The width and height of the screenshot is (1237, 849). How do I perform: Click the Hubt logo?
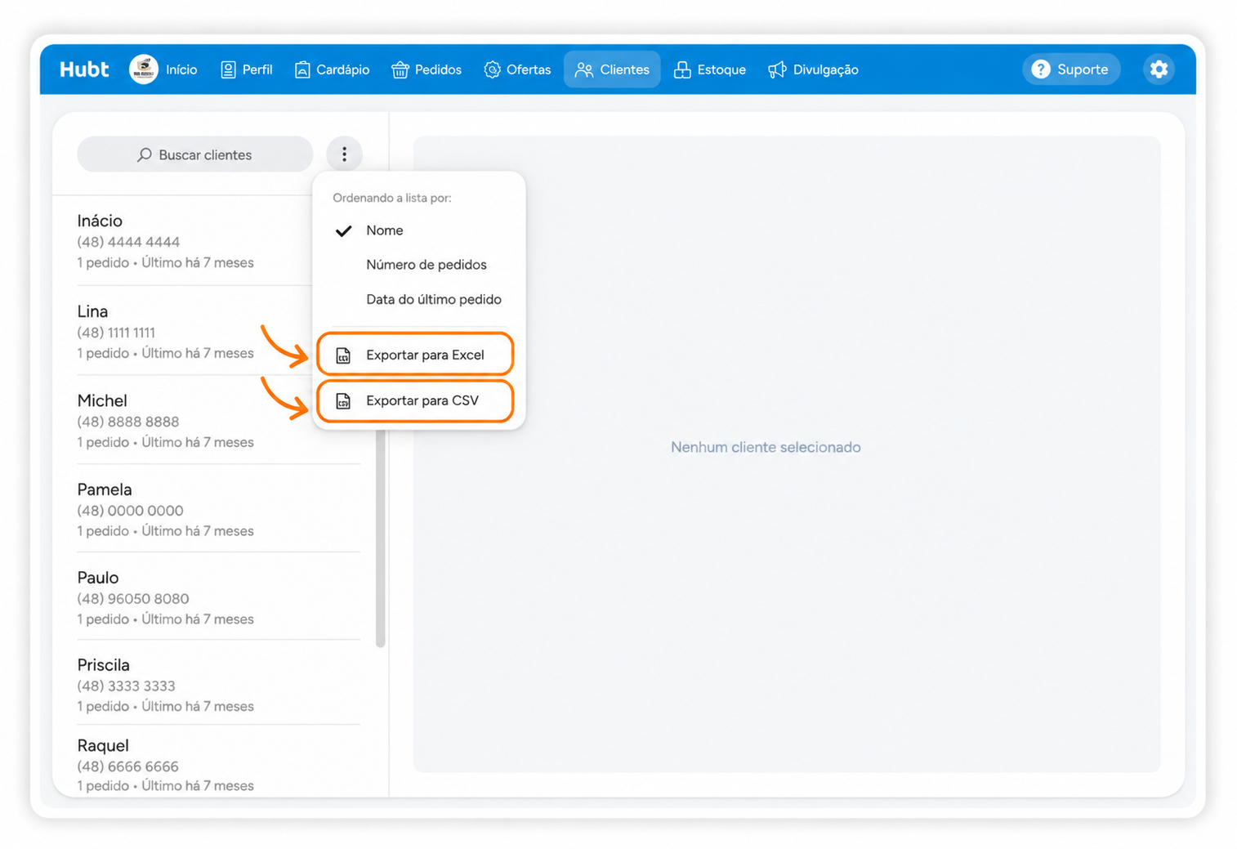coord(84,69)
